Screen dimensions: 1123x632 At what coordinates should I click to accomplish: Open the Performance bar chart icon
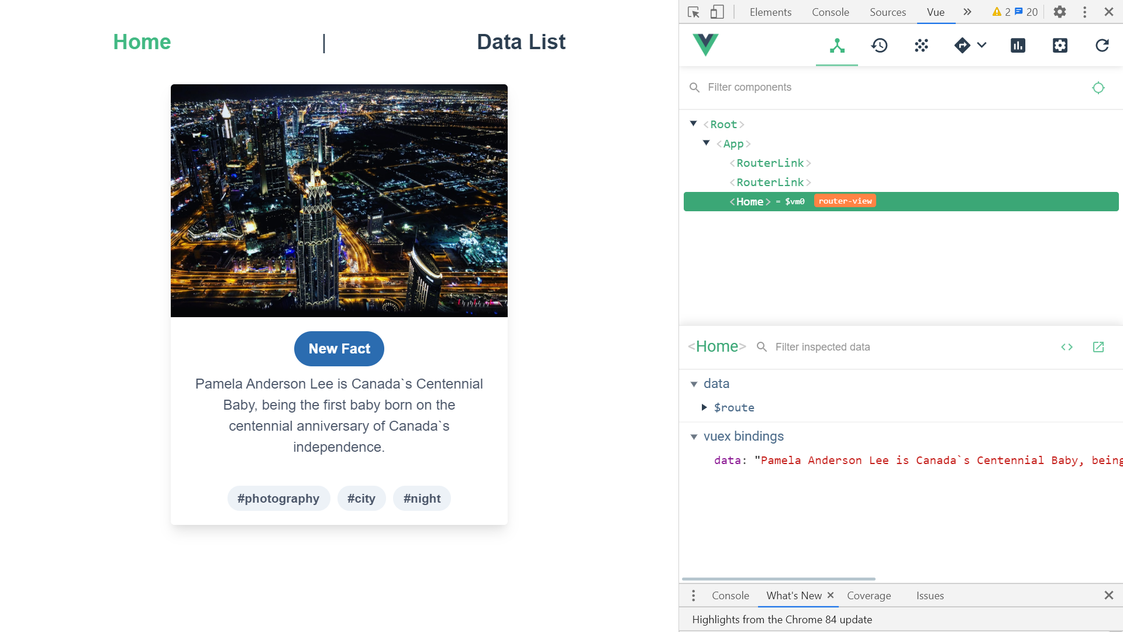[1018, 46]
